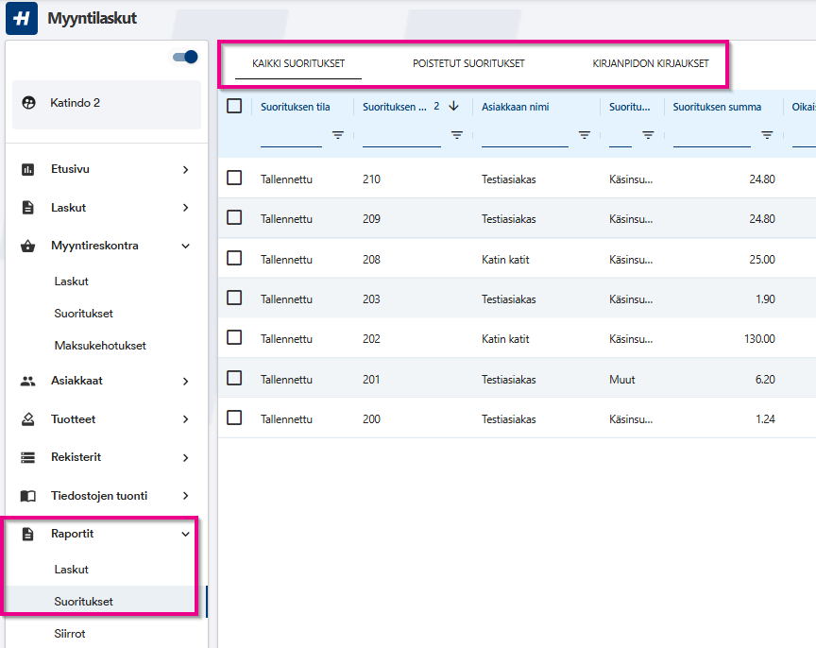Select the checkbox for payment 203
Screen dimensions: 816x648
(x=234, y=298)
